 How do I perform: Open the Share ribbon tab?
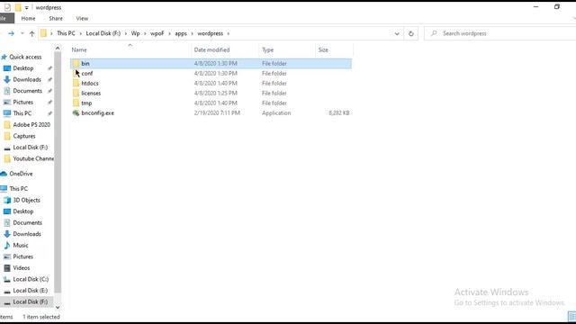(56, 18)
